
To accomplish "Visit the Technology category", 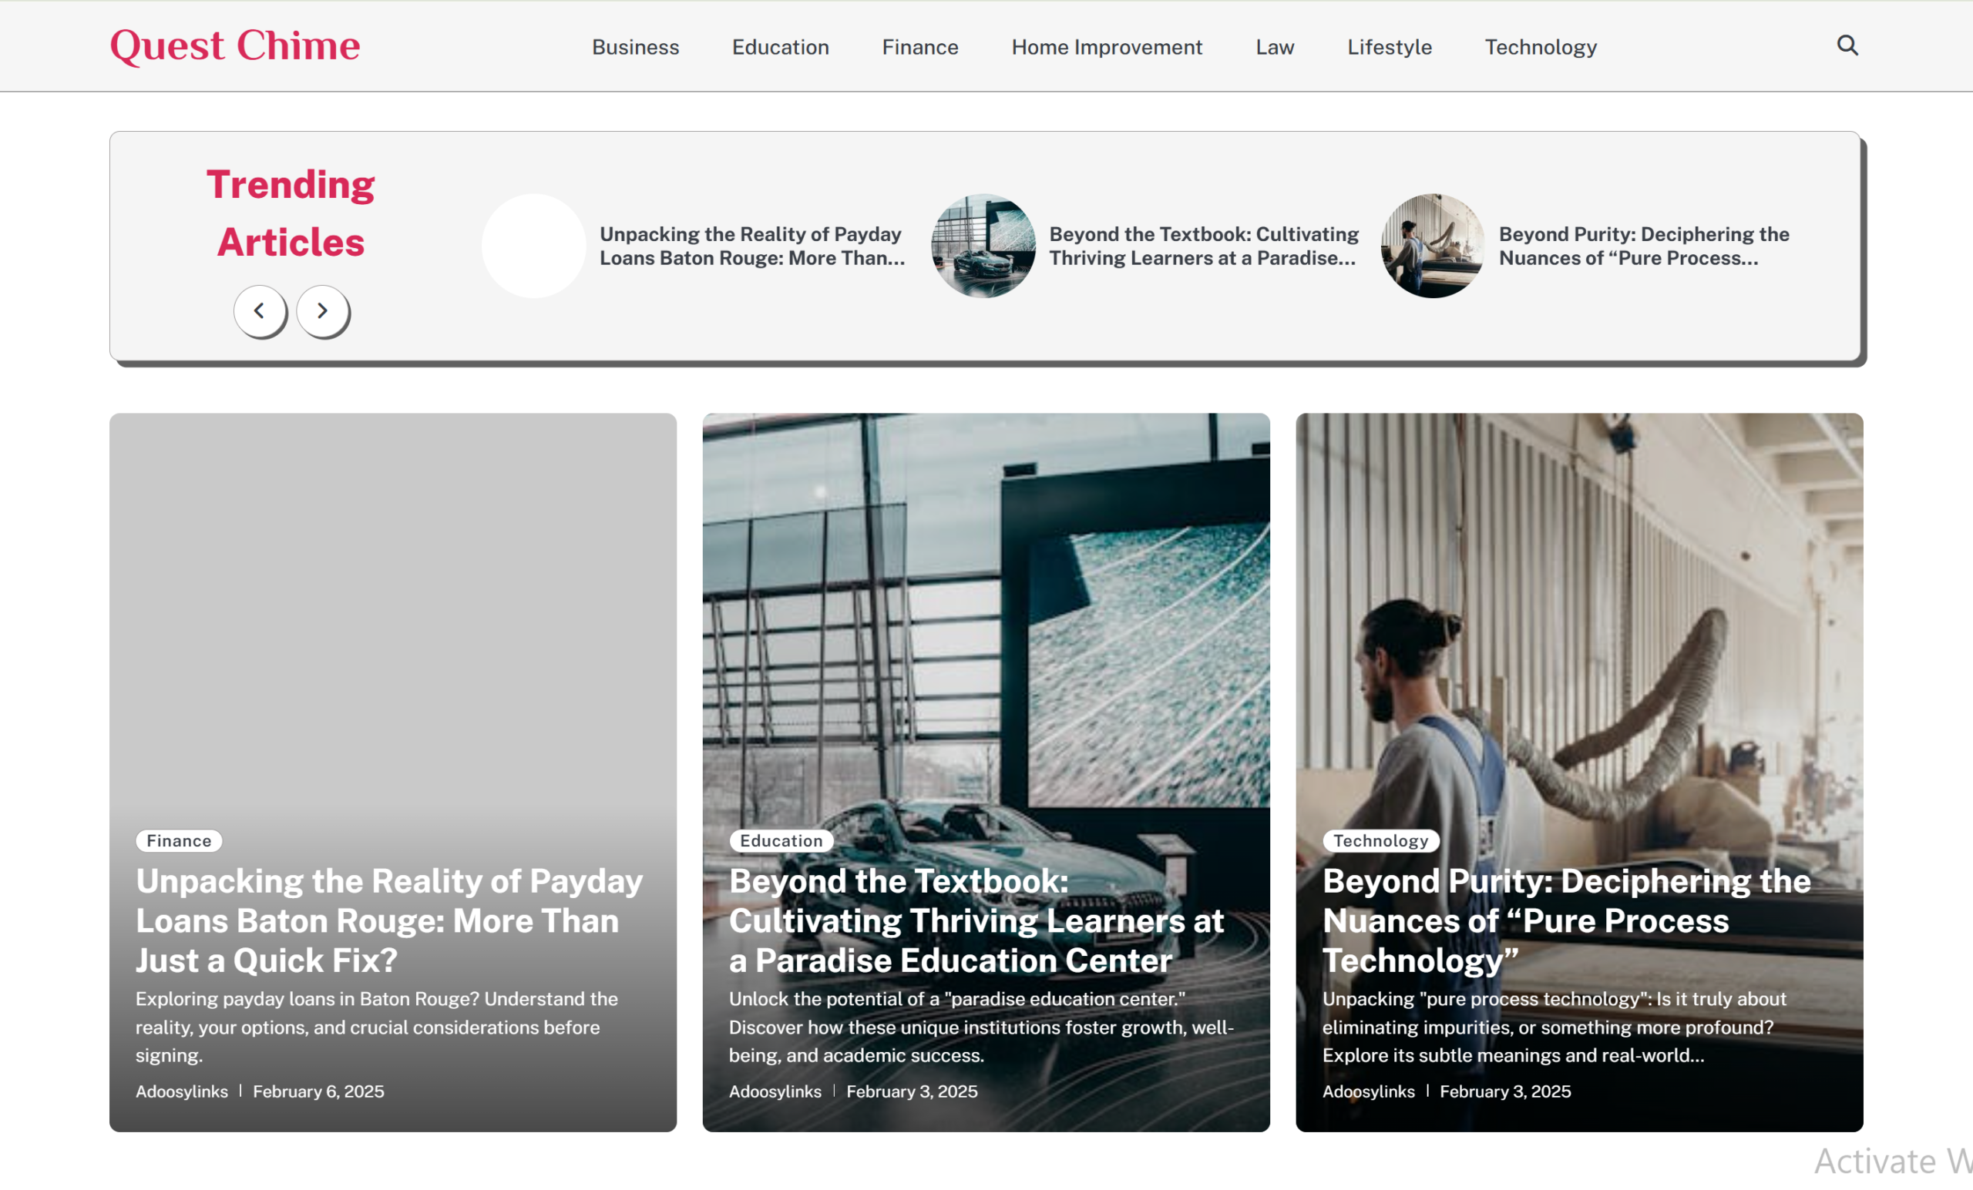I will coord(1541,47).
